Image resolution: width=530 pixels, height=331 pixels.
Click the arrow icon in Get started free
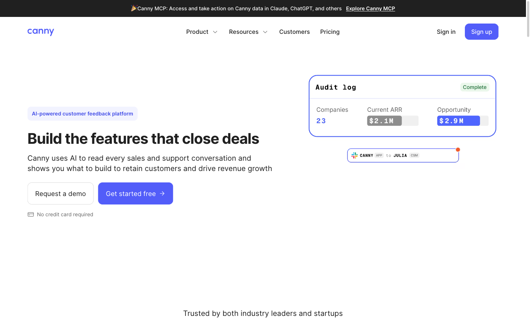(x=162, y=193)
